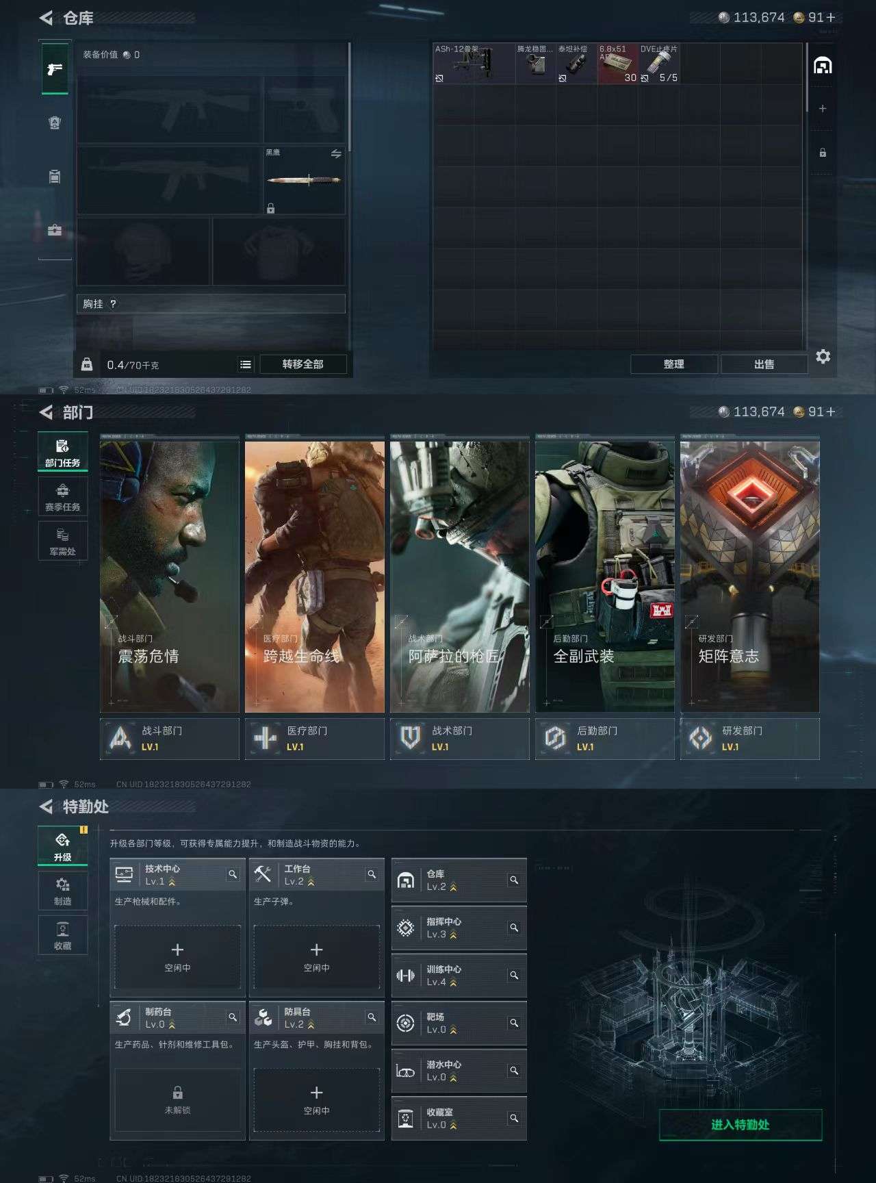Viewport: 876px width, 1183px height.
Task: Click the warehouse settings gear icon
Action: (x=823, y=356)
